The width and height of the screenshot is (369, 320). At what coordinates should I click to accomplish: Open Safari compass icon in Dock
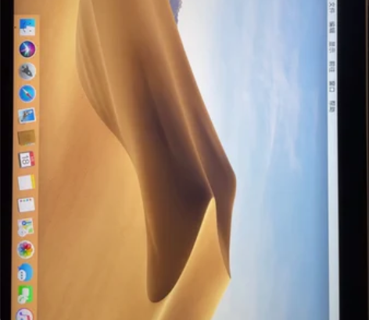tap(27, 93)
